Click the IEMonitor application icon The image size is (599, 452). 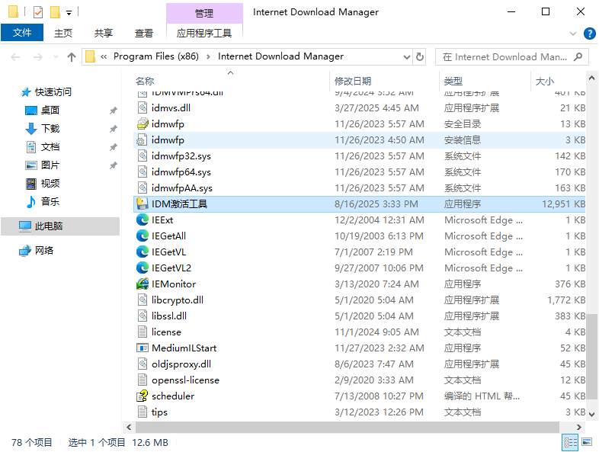tap(142, 284)
